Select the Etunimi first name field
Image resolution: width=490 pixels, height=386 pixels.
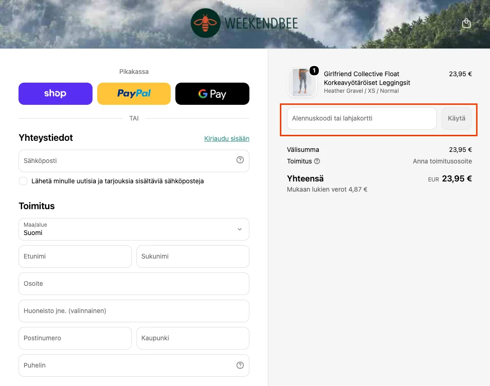pyautogui.click(x=75, y=256)
